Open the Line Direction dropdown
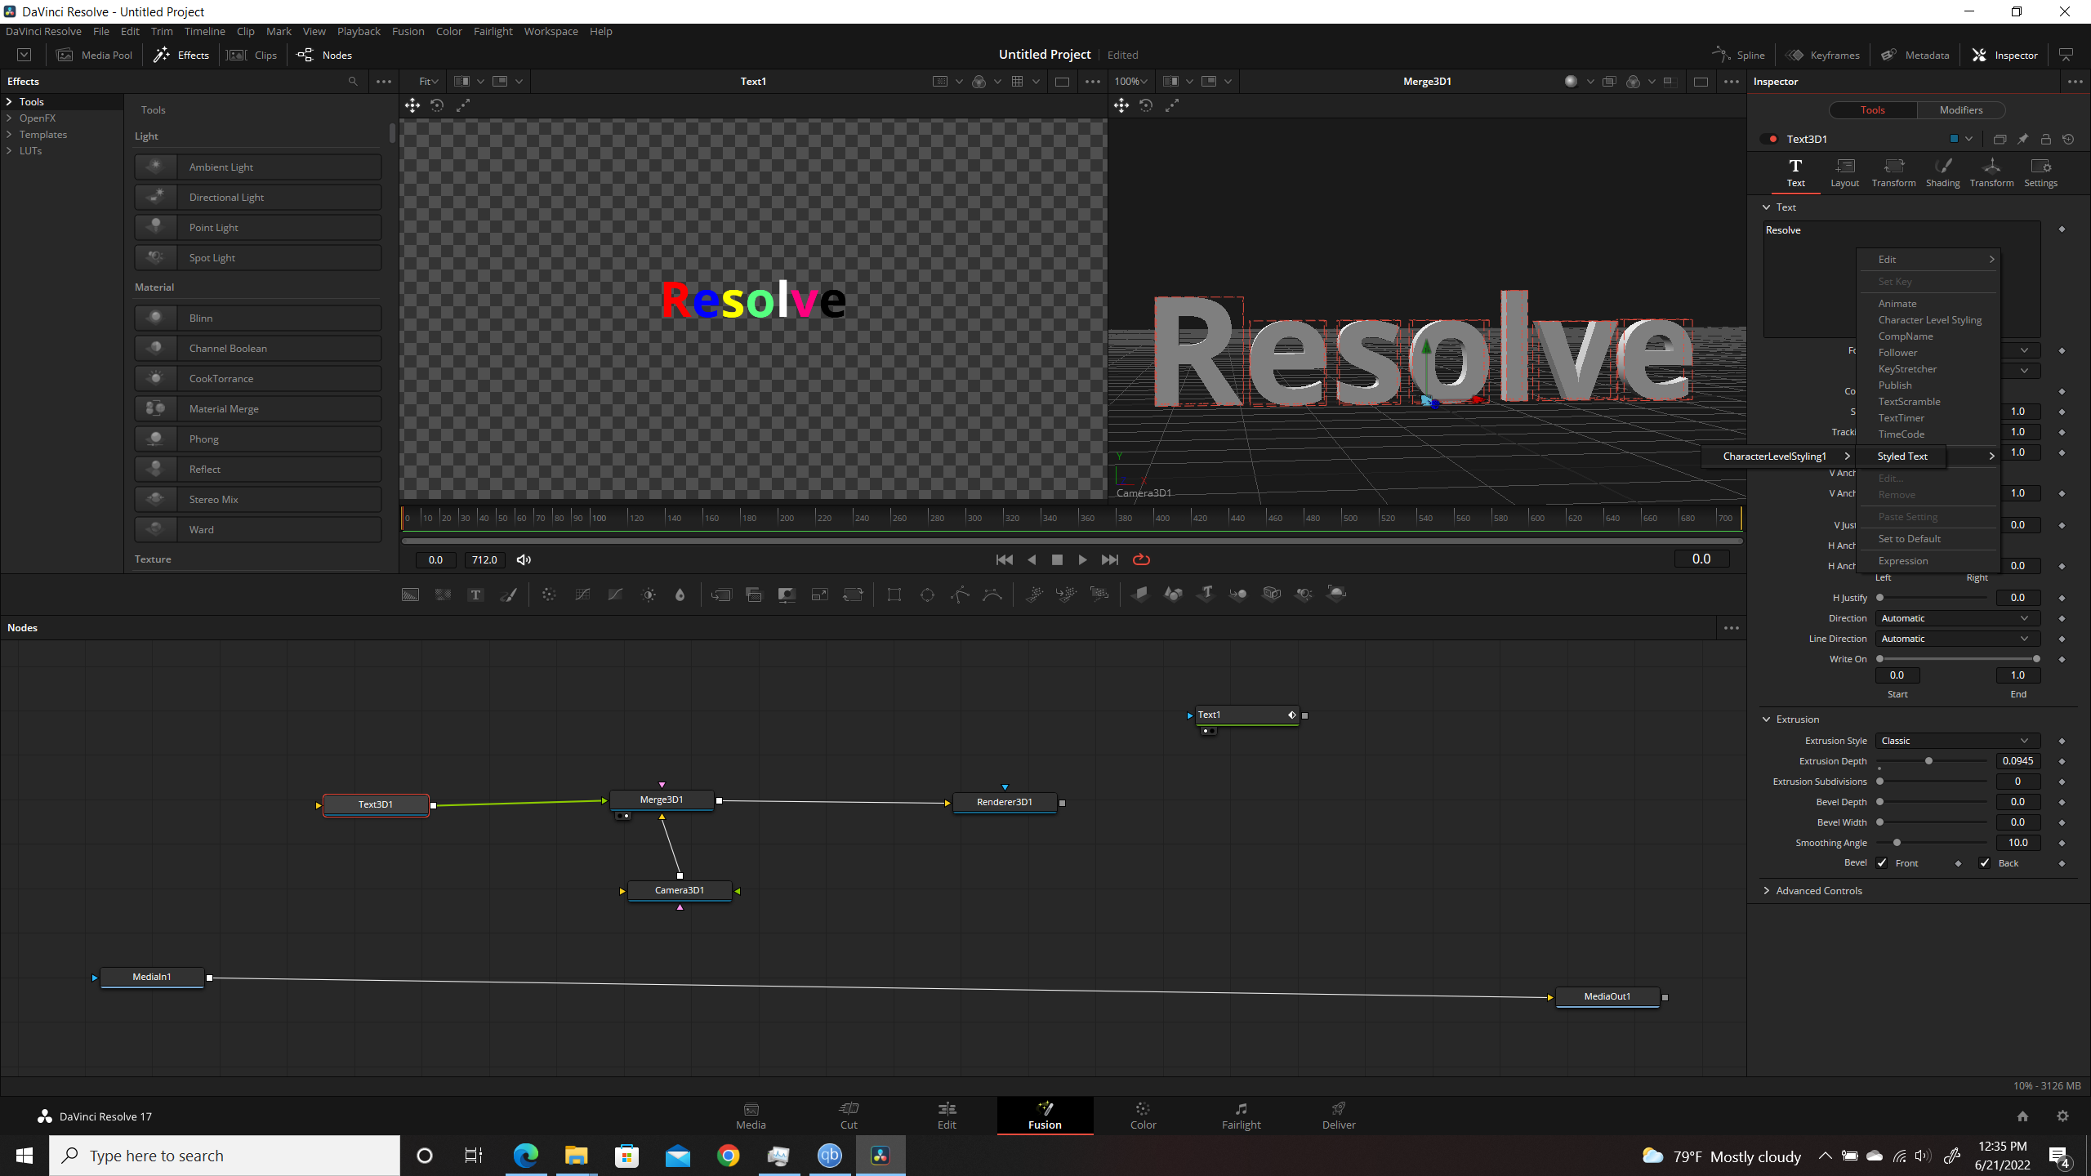 click(x=1957, y=639)
